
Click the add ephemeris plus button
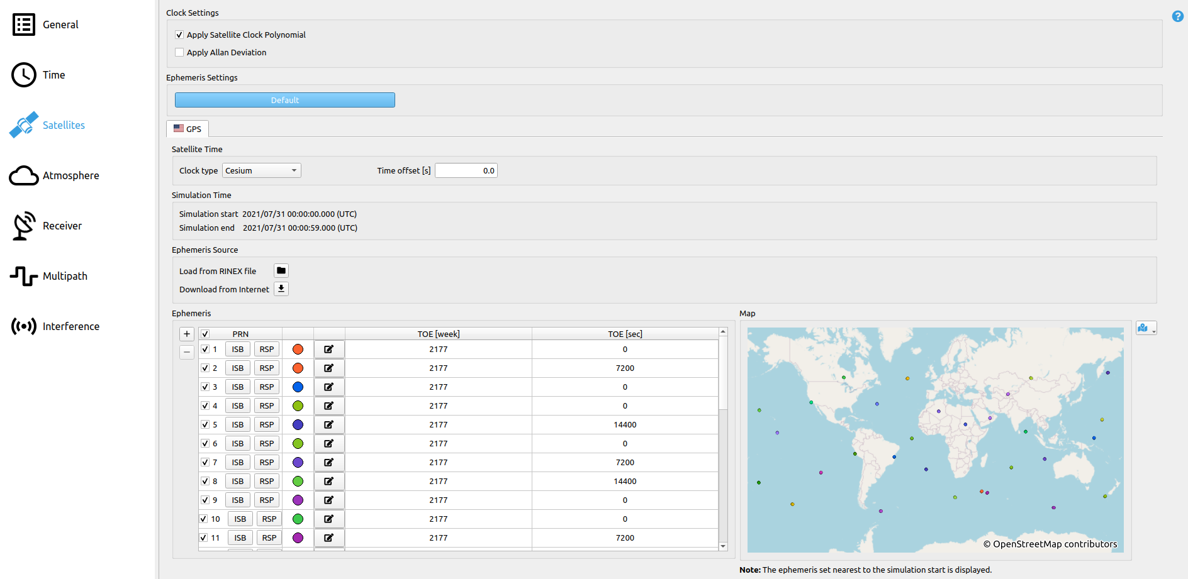point(187,334)
